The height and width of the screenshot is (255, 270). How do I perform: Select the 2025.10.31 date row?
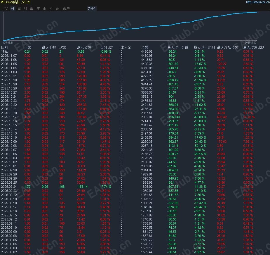(127, 76)
